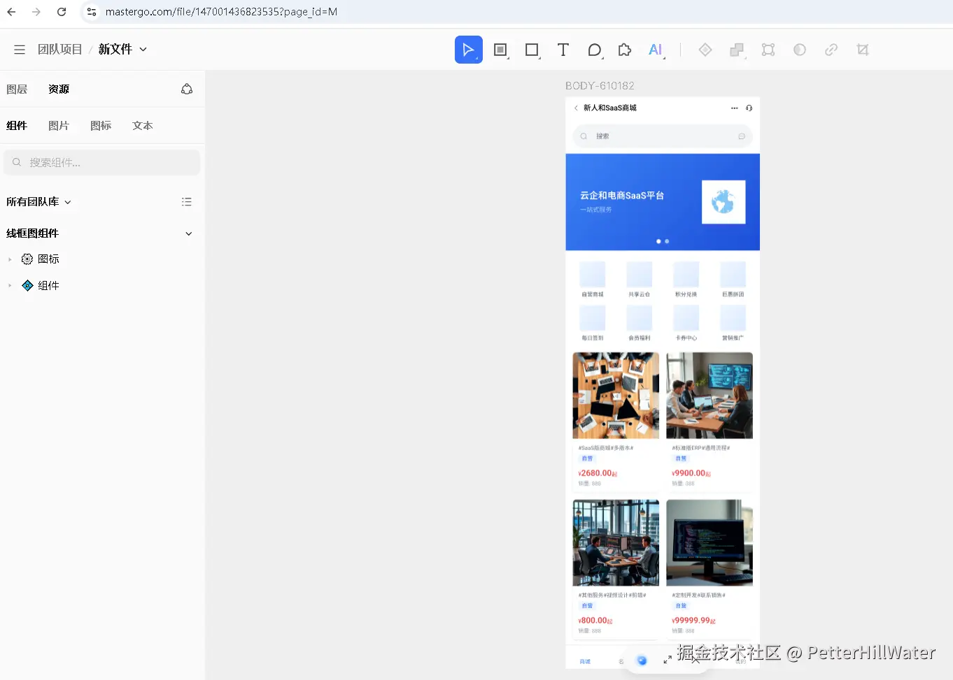Open the 新文件 file name dropdown

coord(143,50)
